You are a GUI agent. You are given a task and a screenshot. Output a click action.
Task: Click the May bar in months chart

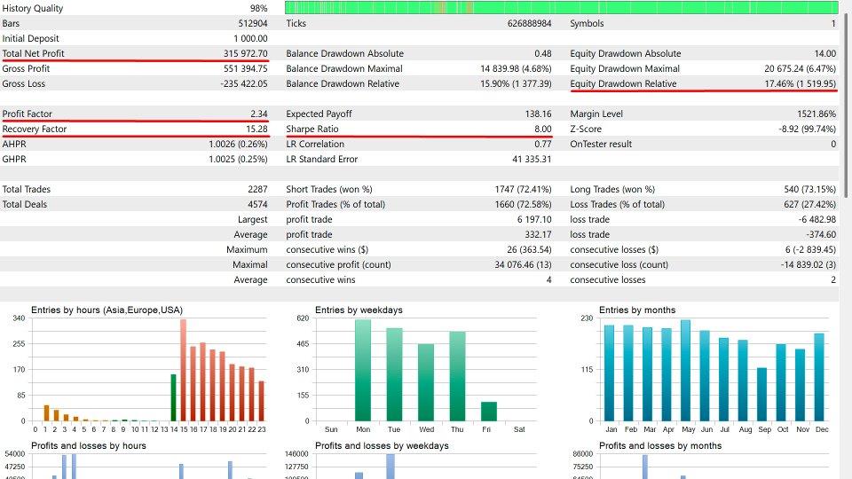686,371
